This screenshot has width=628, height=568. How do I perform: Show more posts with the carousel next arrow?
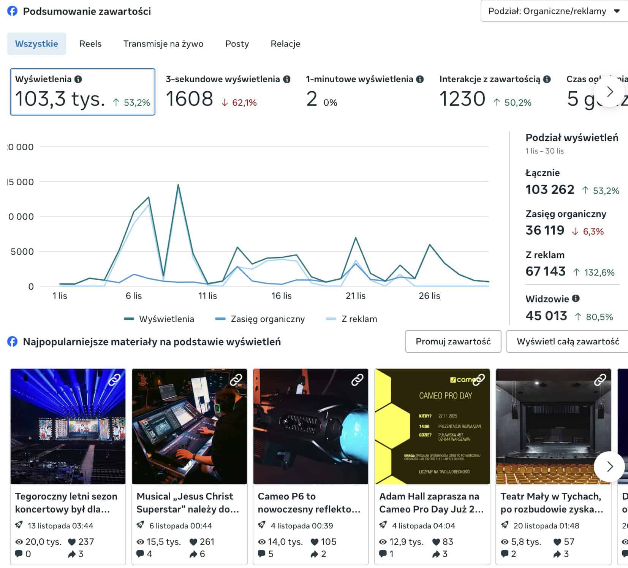pos(609,466)
